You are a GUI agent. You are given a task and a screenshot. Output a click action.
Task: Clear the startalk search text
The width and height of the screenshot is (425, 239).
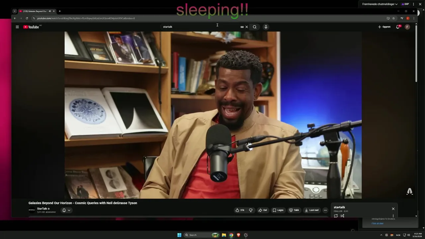pyautogui.click(x=247, y=27)
